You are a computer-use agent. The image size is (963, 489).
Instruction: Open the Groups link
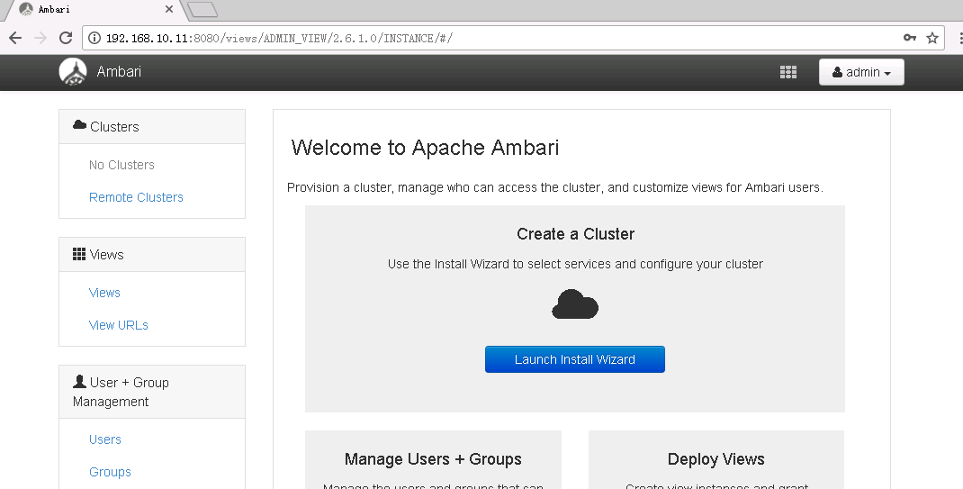click(x=110, y=472)
